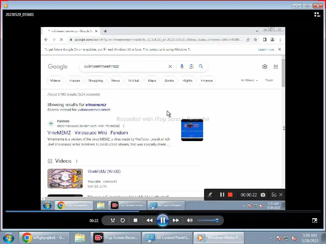Image resolution: width=326 pixels, height=244 pixels.
Task: Open All Control Panel Items from the taskbar
Action: click(167, 238)
